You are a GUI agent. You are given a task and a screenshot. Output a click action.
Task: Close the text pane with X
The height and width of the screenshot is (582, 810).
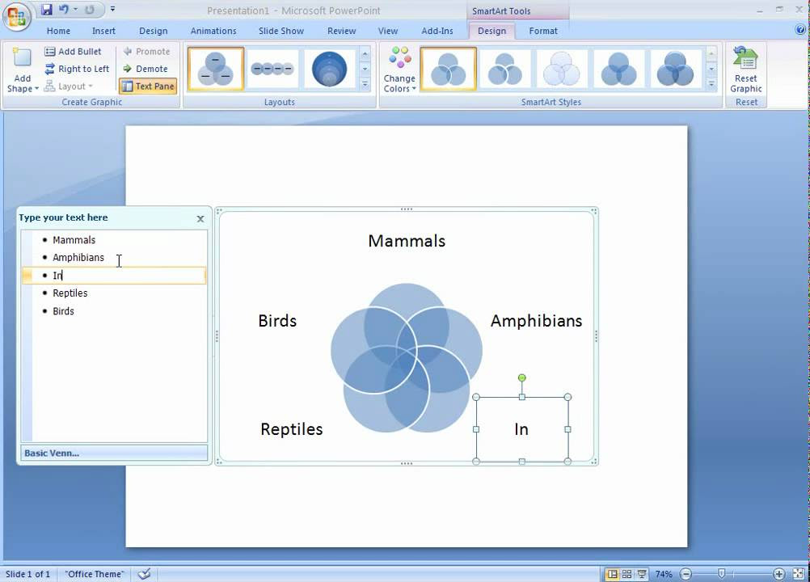(x=200, y=219)
